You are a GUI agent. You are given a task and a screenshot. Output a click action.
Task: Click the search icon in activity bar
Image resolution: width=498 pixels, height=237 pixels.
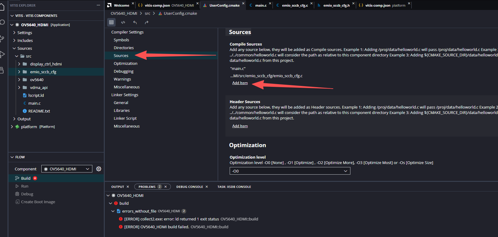click(2, 22)
